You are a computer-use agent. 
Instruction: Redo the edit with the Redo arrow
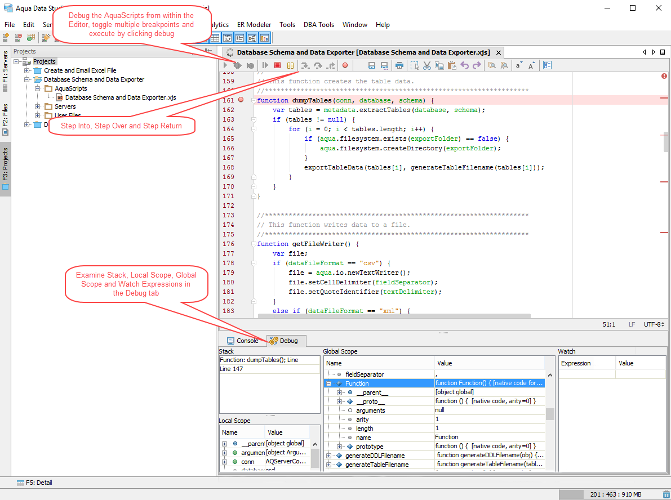coord(477,65)
